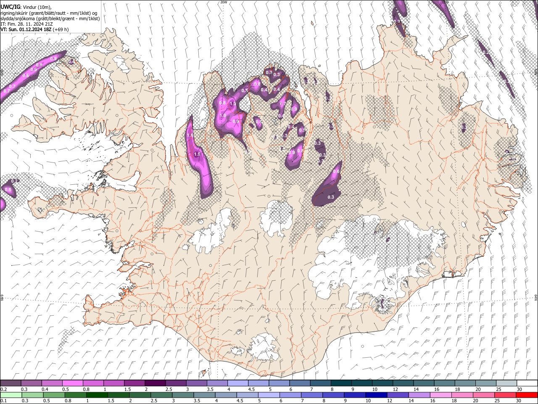538x404 pixels.
Task: Click upper scale bright pink swatch at 0.5
Action: point(72,383)
